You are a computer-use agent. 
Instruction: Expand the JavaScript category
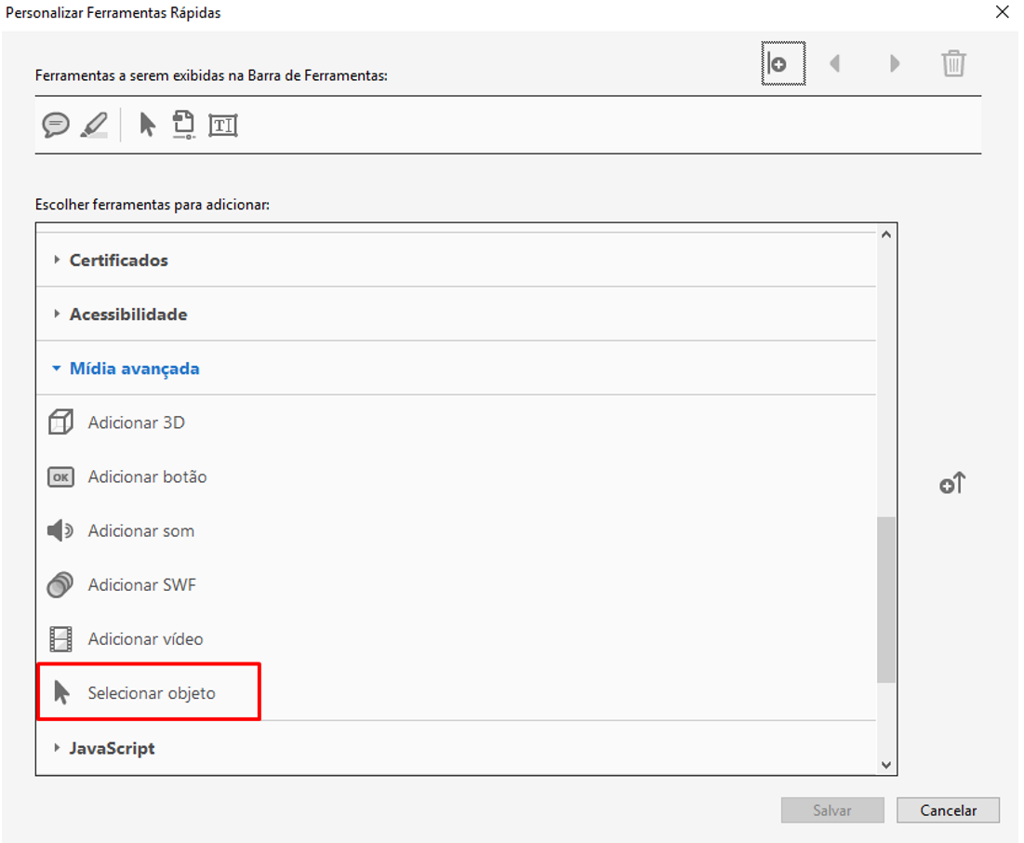pos(112,748)
